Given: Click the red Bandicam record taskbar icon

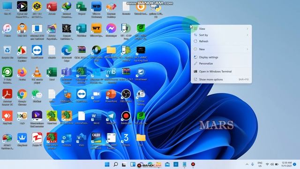Looking at the screenshot, I should [193, 164].
